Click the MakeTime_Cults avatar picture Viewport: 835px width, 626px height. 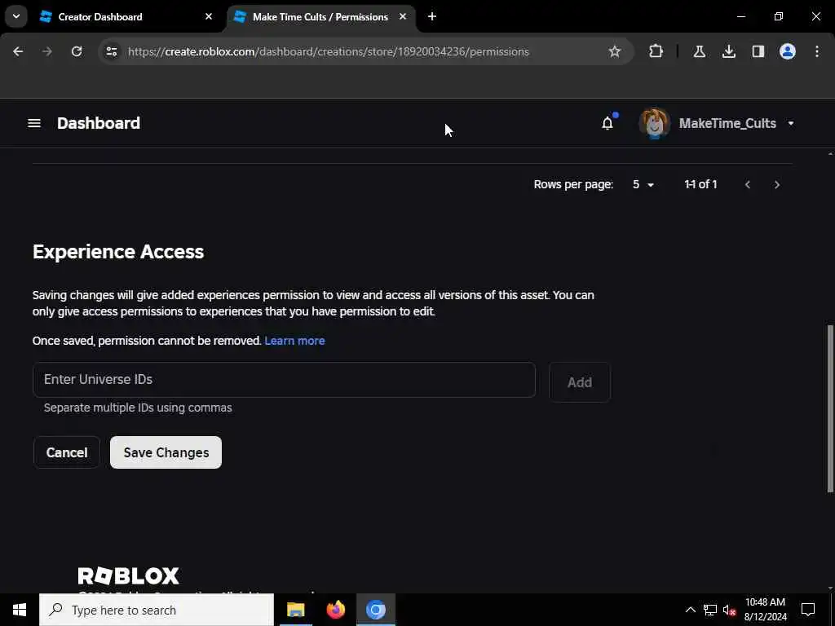(655, 124)
